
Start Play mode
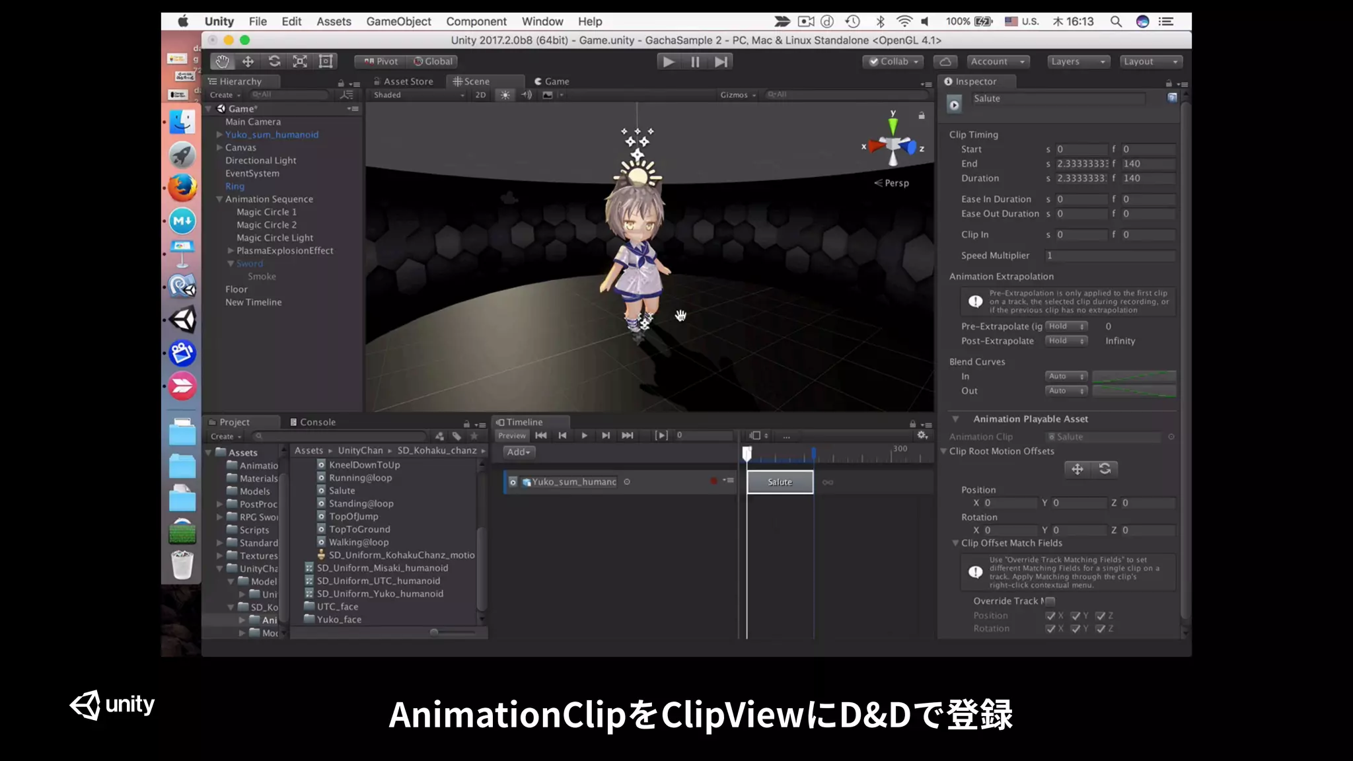tap(669, 61)
